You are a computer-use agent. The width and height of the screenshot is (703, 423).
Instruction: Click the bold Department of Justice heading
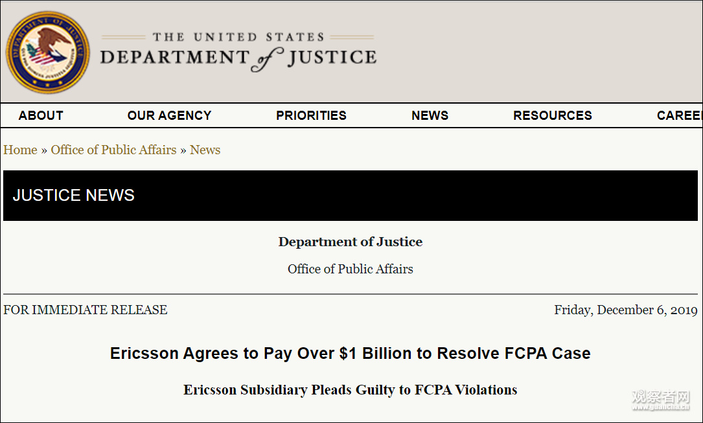click(350, 242)
